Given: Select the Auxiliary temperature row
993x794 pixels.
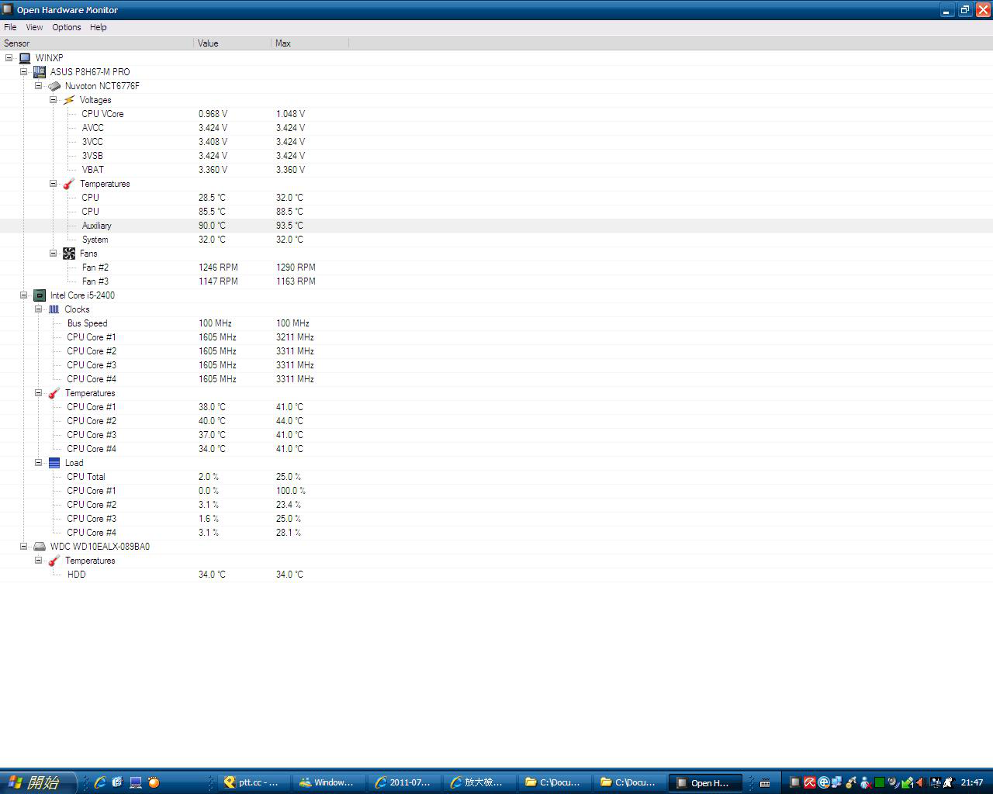Looking at the screenshot, I should click(496, 226).
